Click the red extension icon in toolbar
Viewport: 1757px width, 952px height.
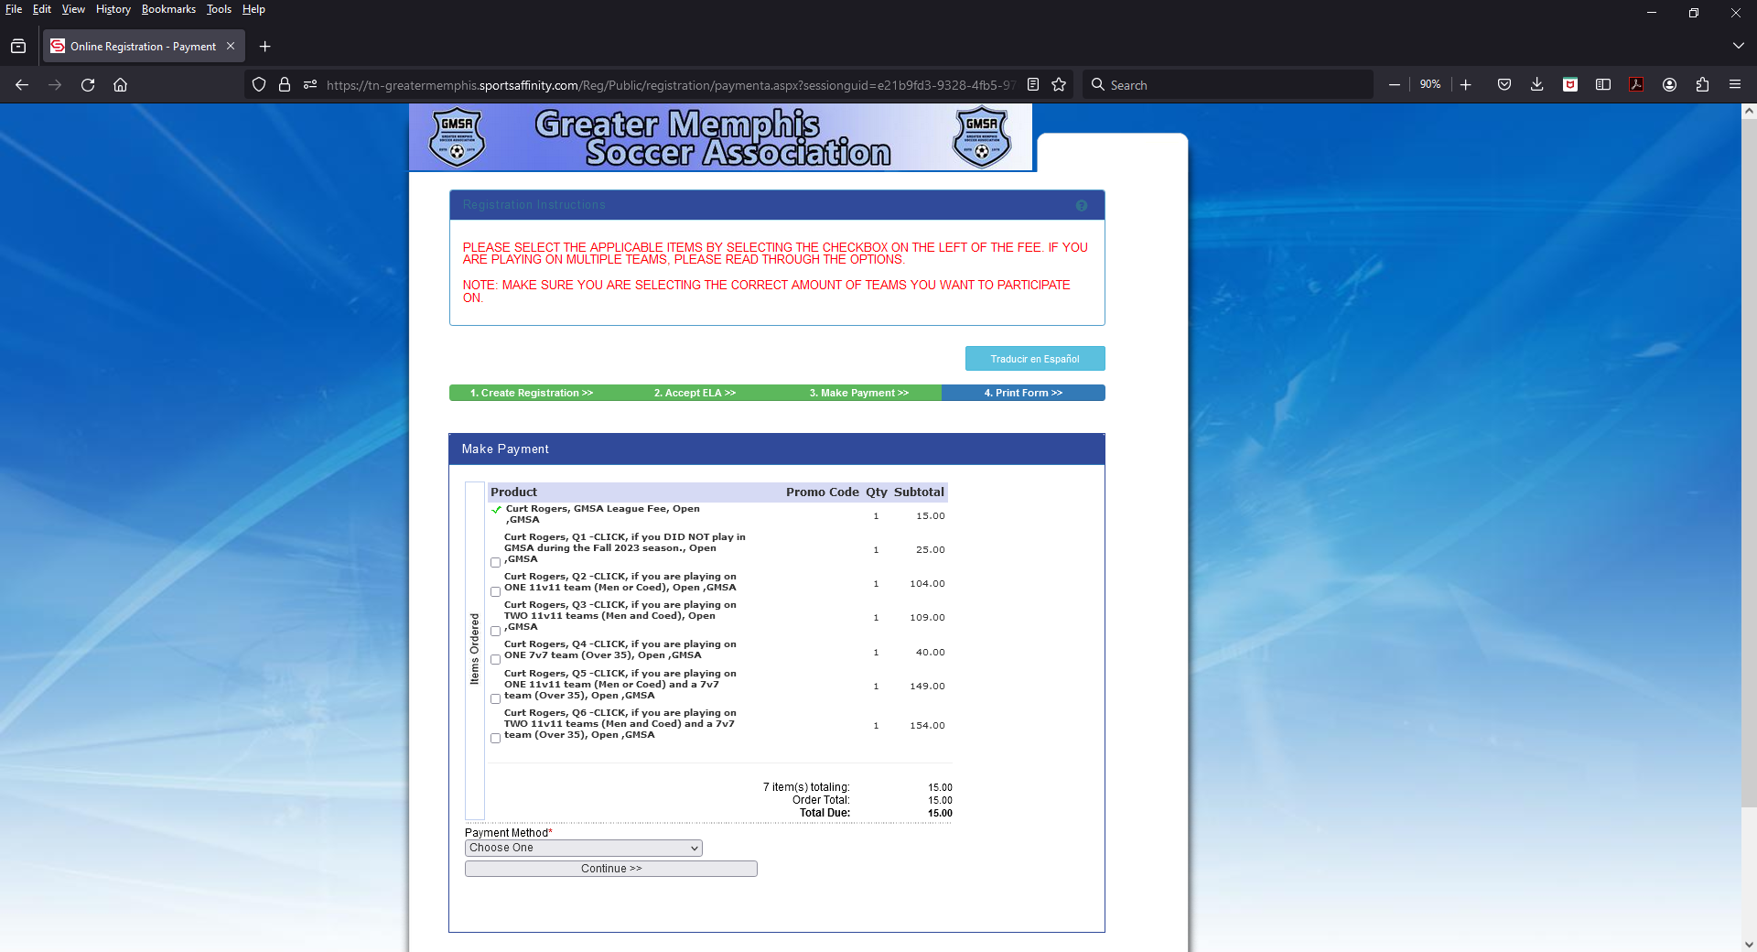pos(1570,85)
